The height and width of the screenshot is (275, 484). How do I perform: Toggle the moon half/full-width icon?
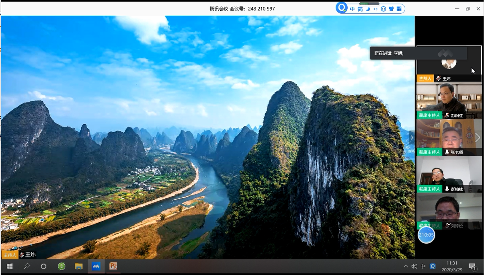click(x=368, y=9)
